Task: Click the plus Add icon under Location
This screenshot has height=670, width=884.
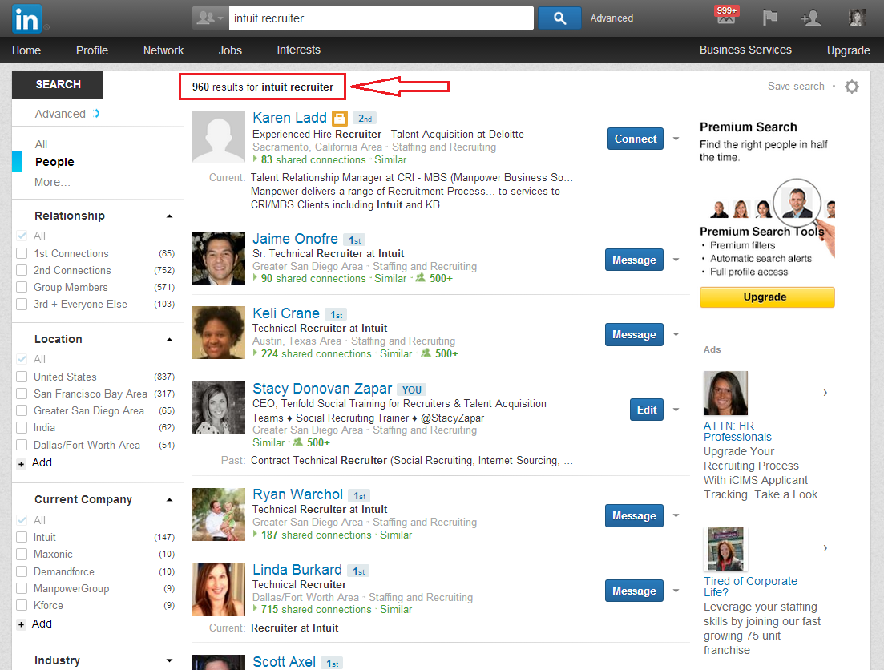Action: tap(22, 464)
